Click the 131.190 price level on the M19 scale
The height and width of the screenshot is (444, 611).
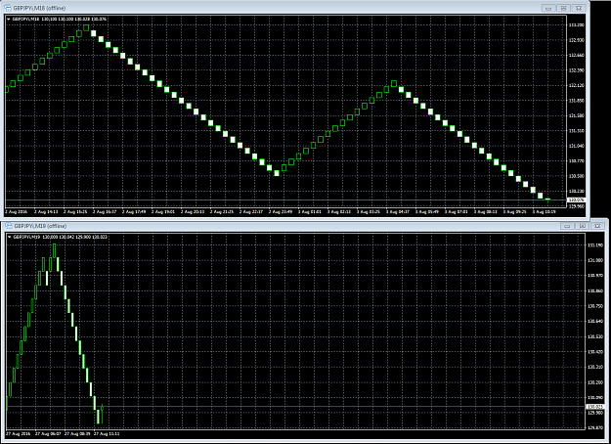coord(595,245)
